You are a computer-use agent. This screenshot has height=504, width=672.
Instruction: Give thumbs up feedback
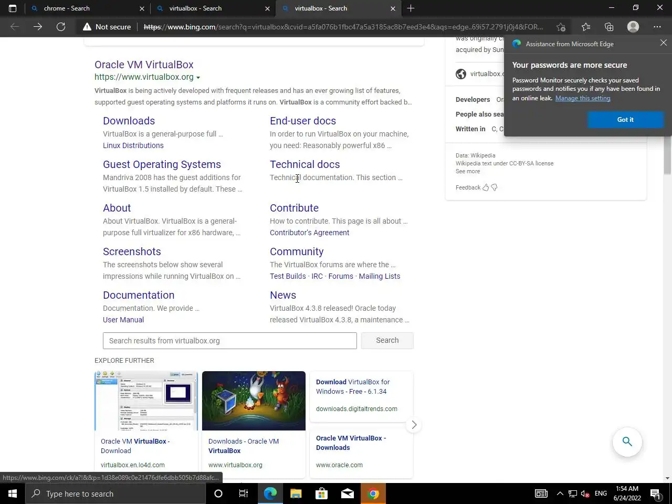click(x=486, y=187)
